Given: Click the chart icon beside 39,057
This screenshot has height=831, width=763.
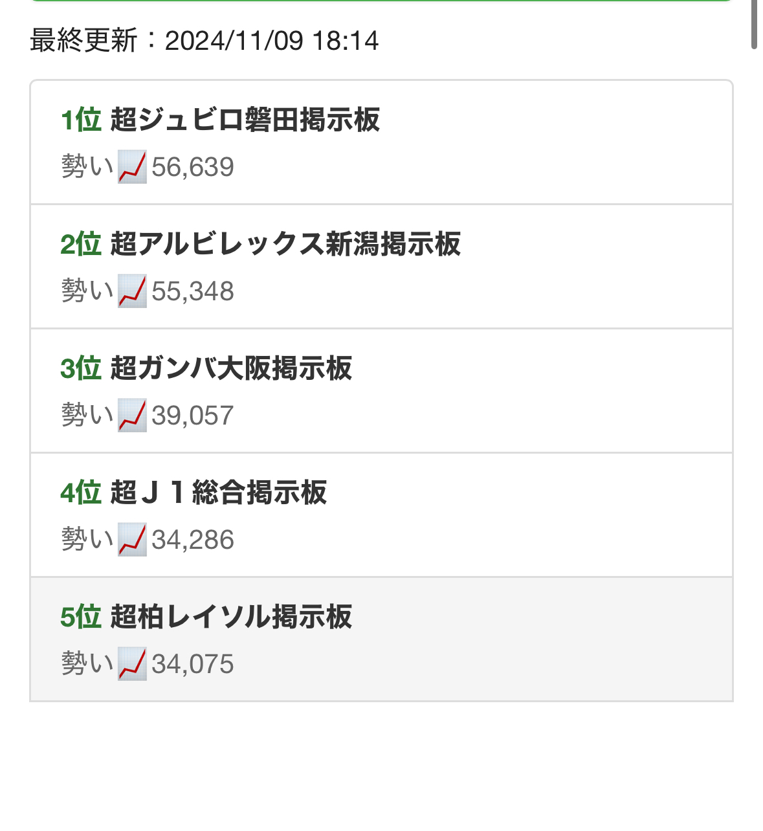Looking at the screenshot, I should point(132,415).
